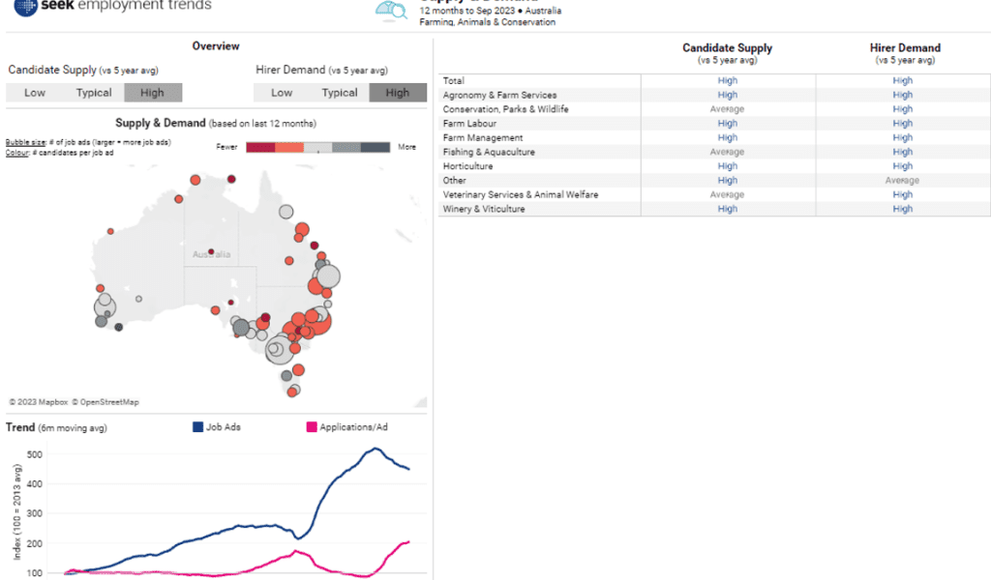Screen dimensions: 991x580
Task: Click the Bubble size legend note
Action: (88, 143)
